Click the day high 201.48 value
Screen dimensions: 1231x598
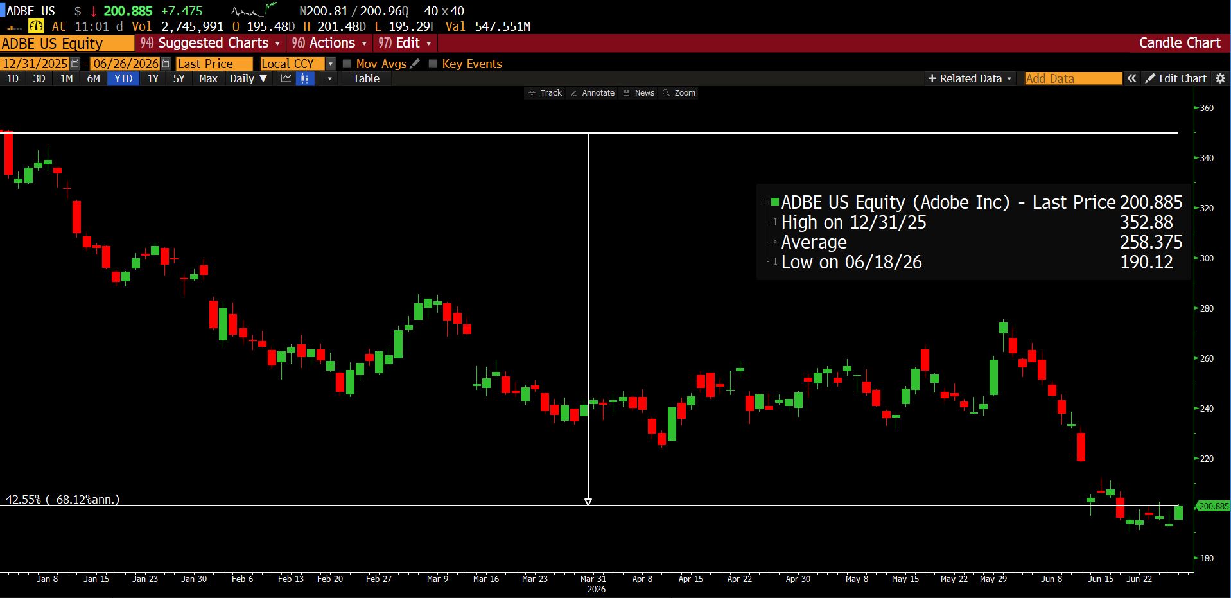coord(337,26)
